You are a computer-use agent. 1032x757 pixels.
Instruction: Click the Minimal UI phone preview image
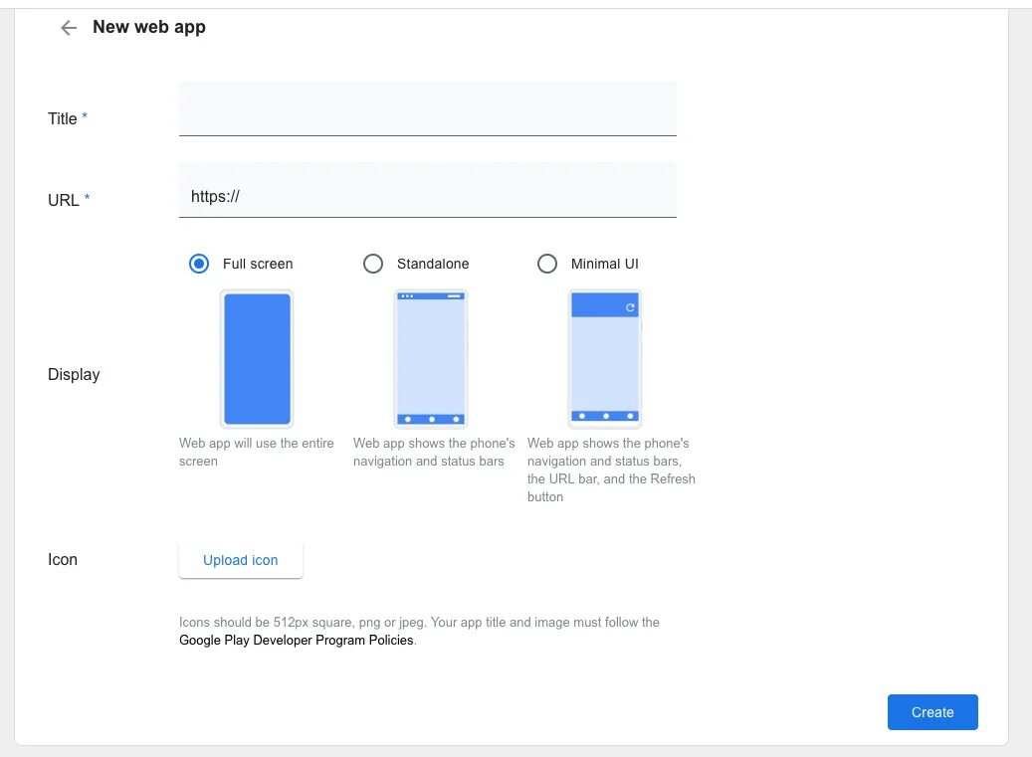605,358
